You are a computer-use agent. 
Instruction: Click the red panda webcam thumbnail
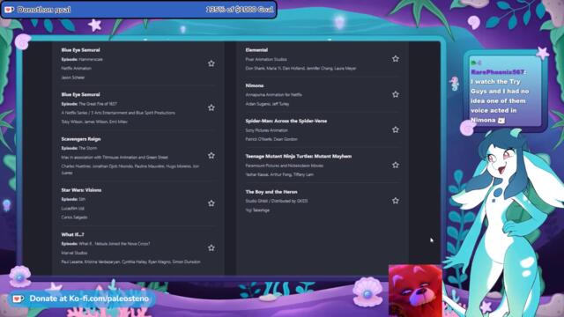click(x=415, y=291)
